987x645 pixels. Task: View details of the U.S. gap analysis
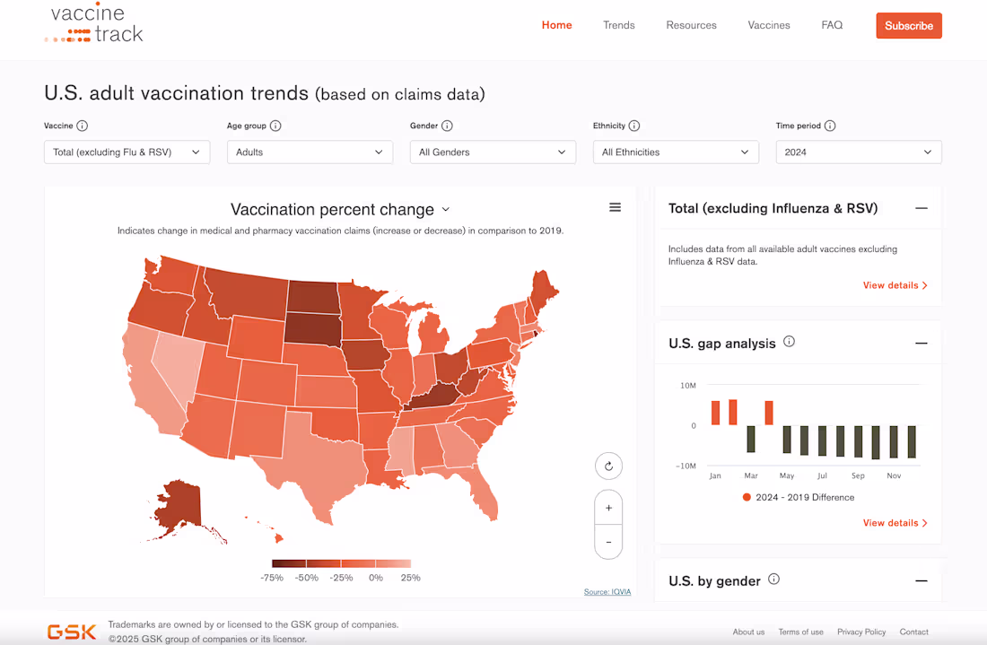coord(895,522)
